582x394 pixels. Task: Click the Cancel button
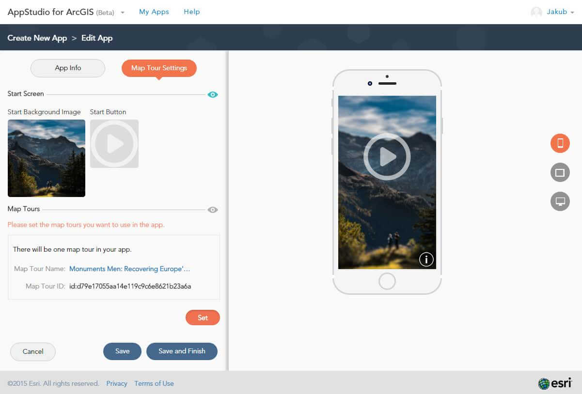(x=33, y=351)
